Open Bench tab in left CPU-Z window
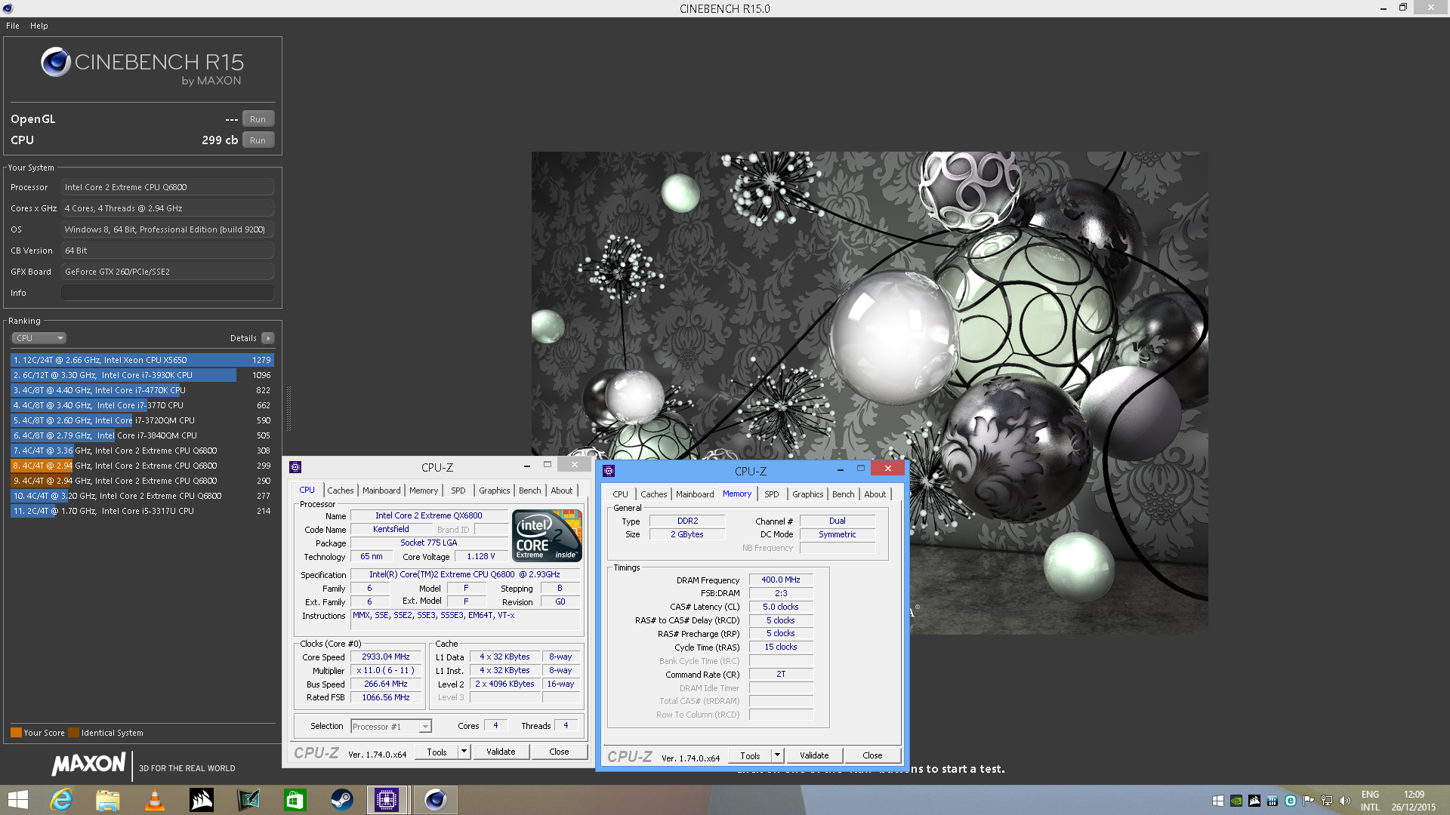Screen dimensions: 1450x815 point(530,491)
